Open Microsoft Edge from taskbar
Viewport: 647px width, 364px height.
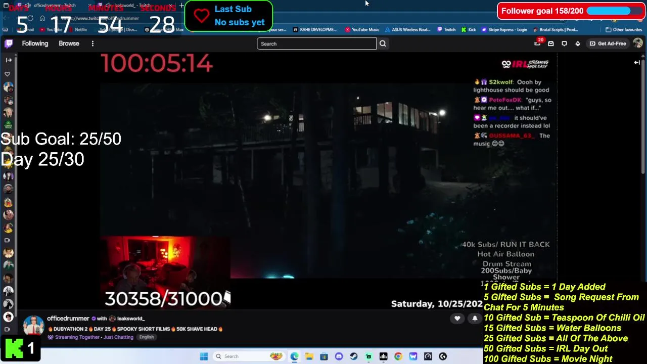tap(294, 356)
